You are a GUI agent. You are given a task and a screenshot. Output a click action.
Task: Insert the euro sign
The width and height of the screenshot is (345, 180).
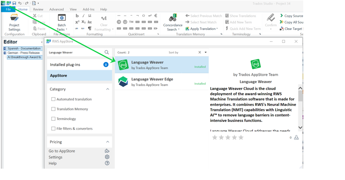[x=156, y=15]
